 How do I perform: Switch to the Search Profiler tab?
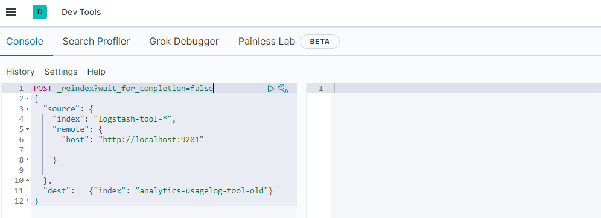(x=96, y=42)
